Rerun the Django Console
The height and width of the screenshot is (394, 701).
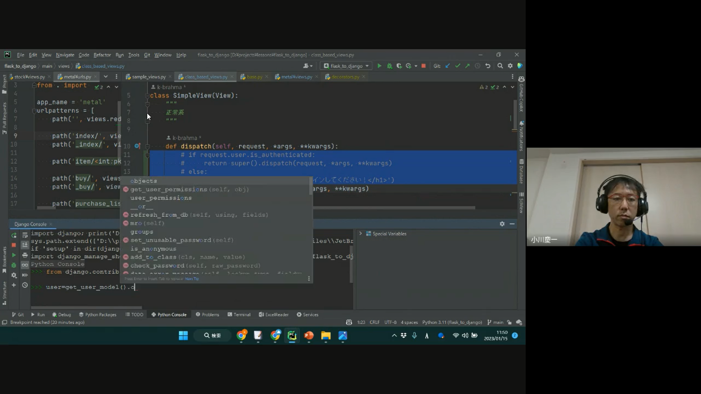(x=14, y=235)
